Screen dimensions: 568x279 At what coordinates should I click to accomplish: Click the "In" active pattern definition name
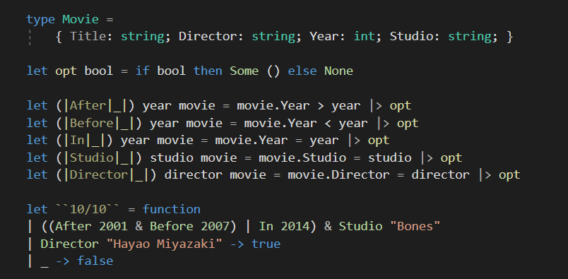[77, 141]
